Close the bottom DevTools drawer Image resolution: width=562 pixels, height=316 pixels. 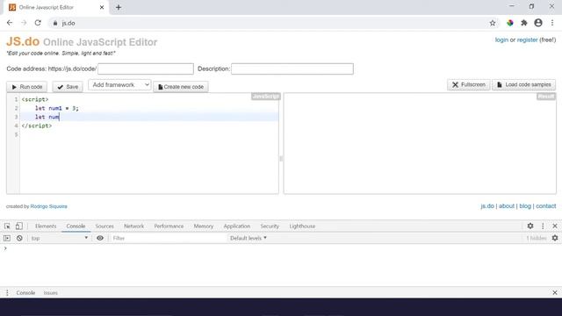[555, 292]
